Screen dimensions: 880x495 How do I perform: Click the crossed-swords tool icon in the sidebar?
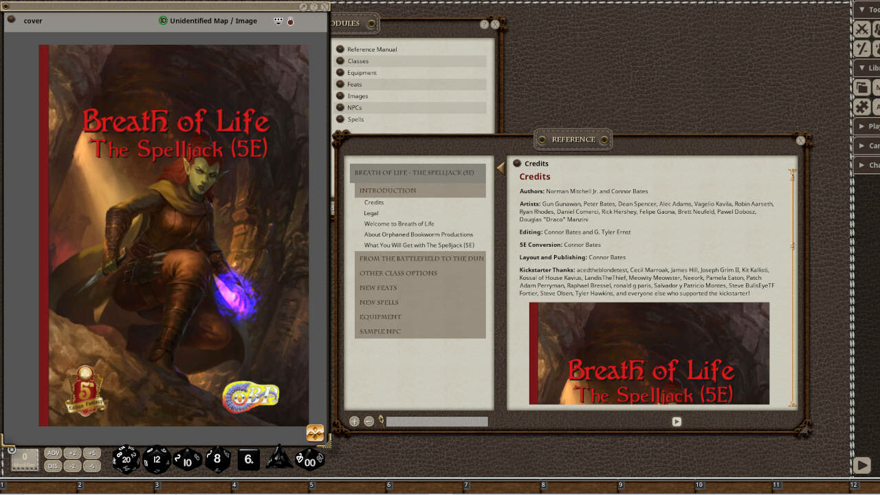pyautogui.click(x=861, y=29)
